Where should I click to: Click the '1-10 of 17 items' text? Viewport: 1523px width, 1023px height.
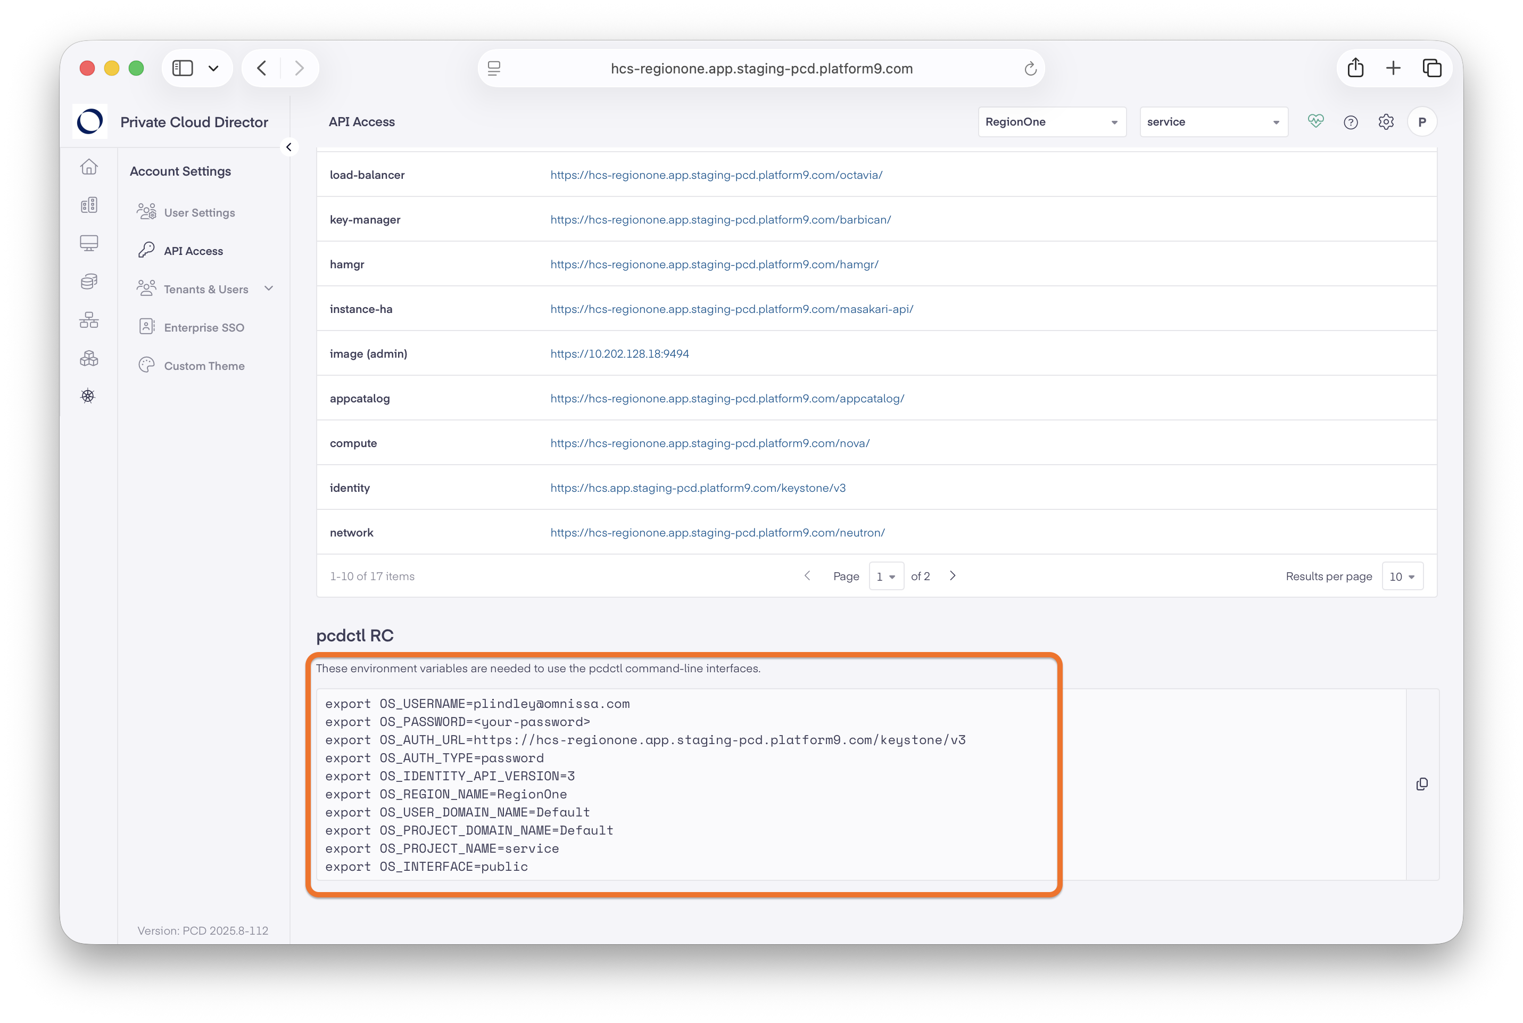click(x=372, y=576)
